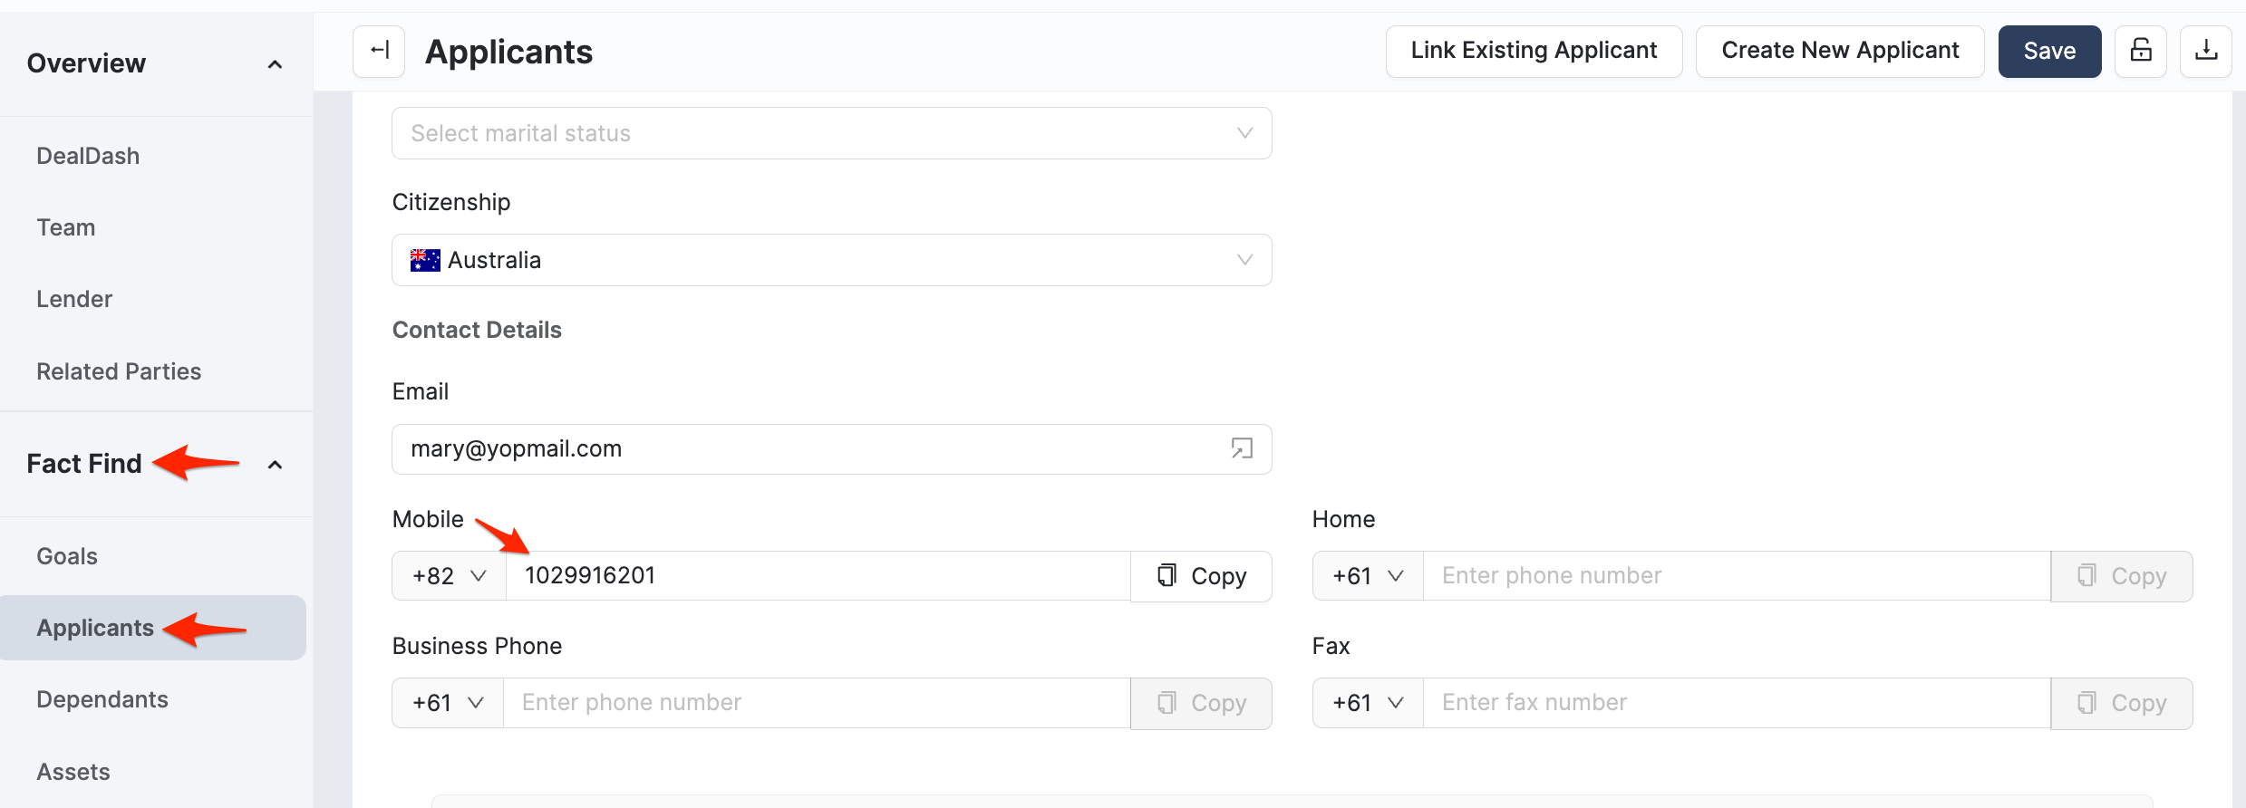
Task: Open the Mobile +82 country code dropdown
Action: (x=449, y=576)
